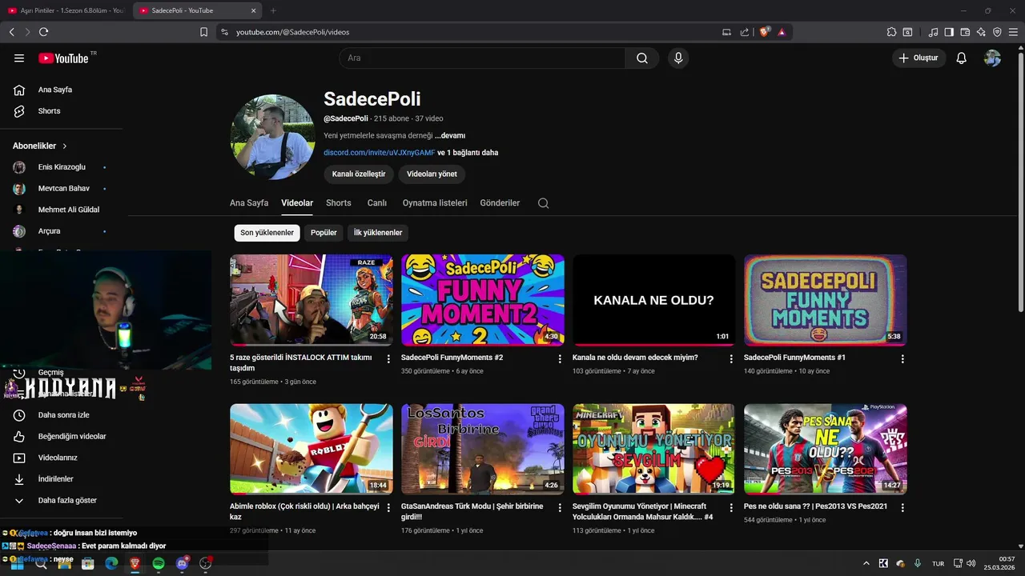
Task: Switch to the Gönderiler tab
Action: click(x=500, y=203)
